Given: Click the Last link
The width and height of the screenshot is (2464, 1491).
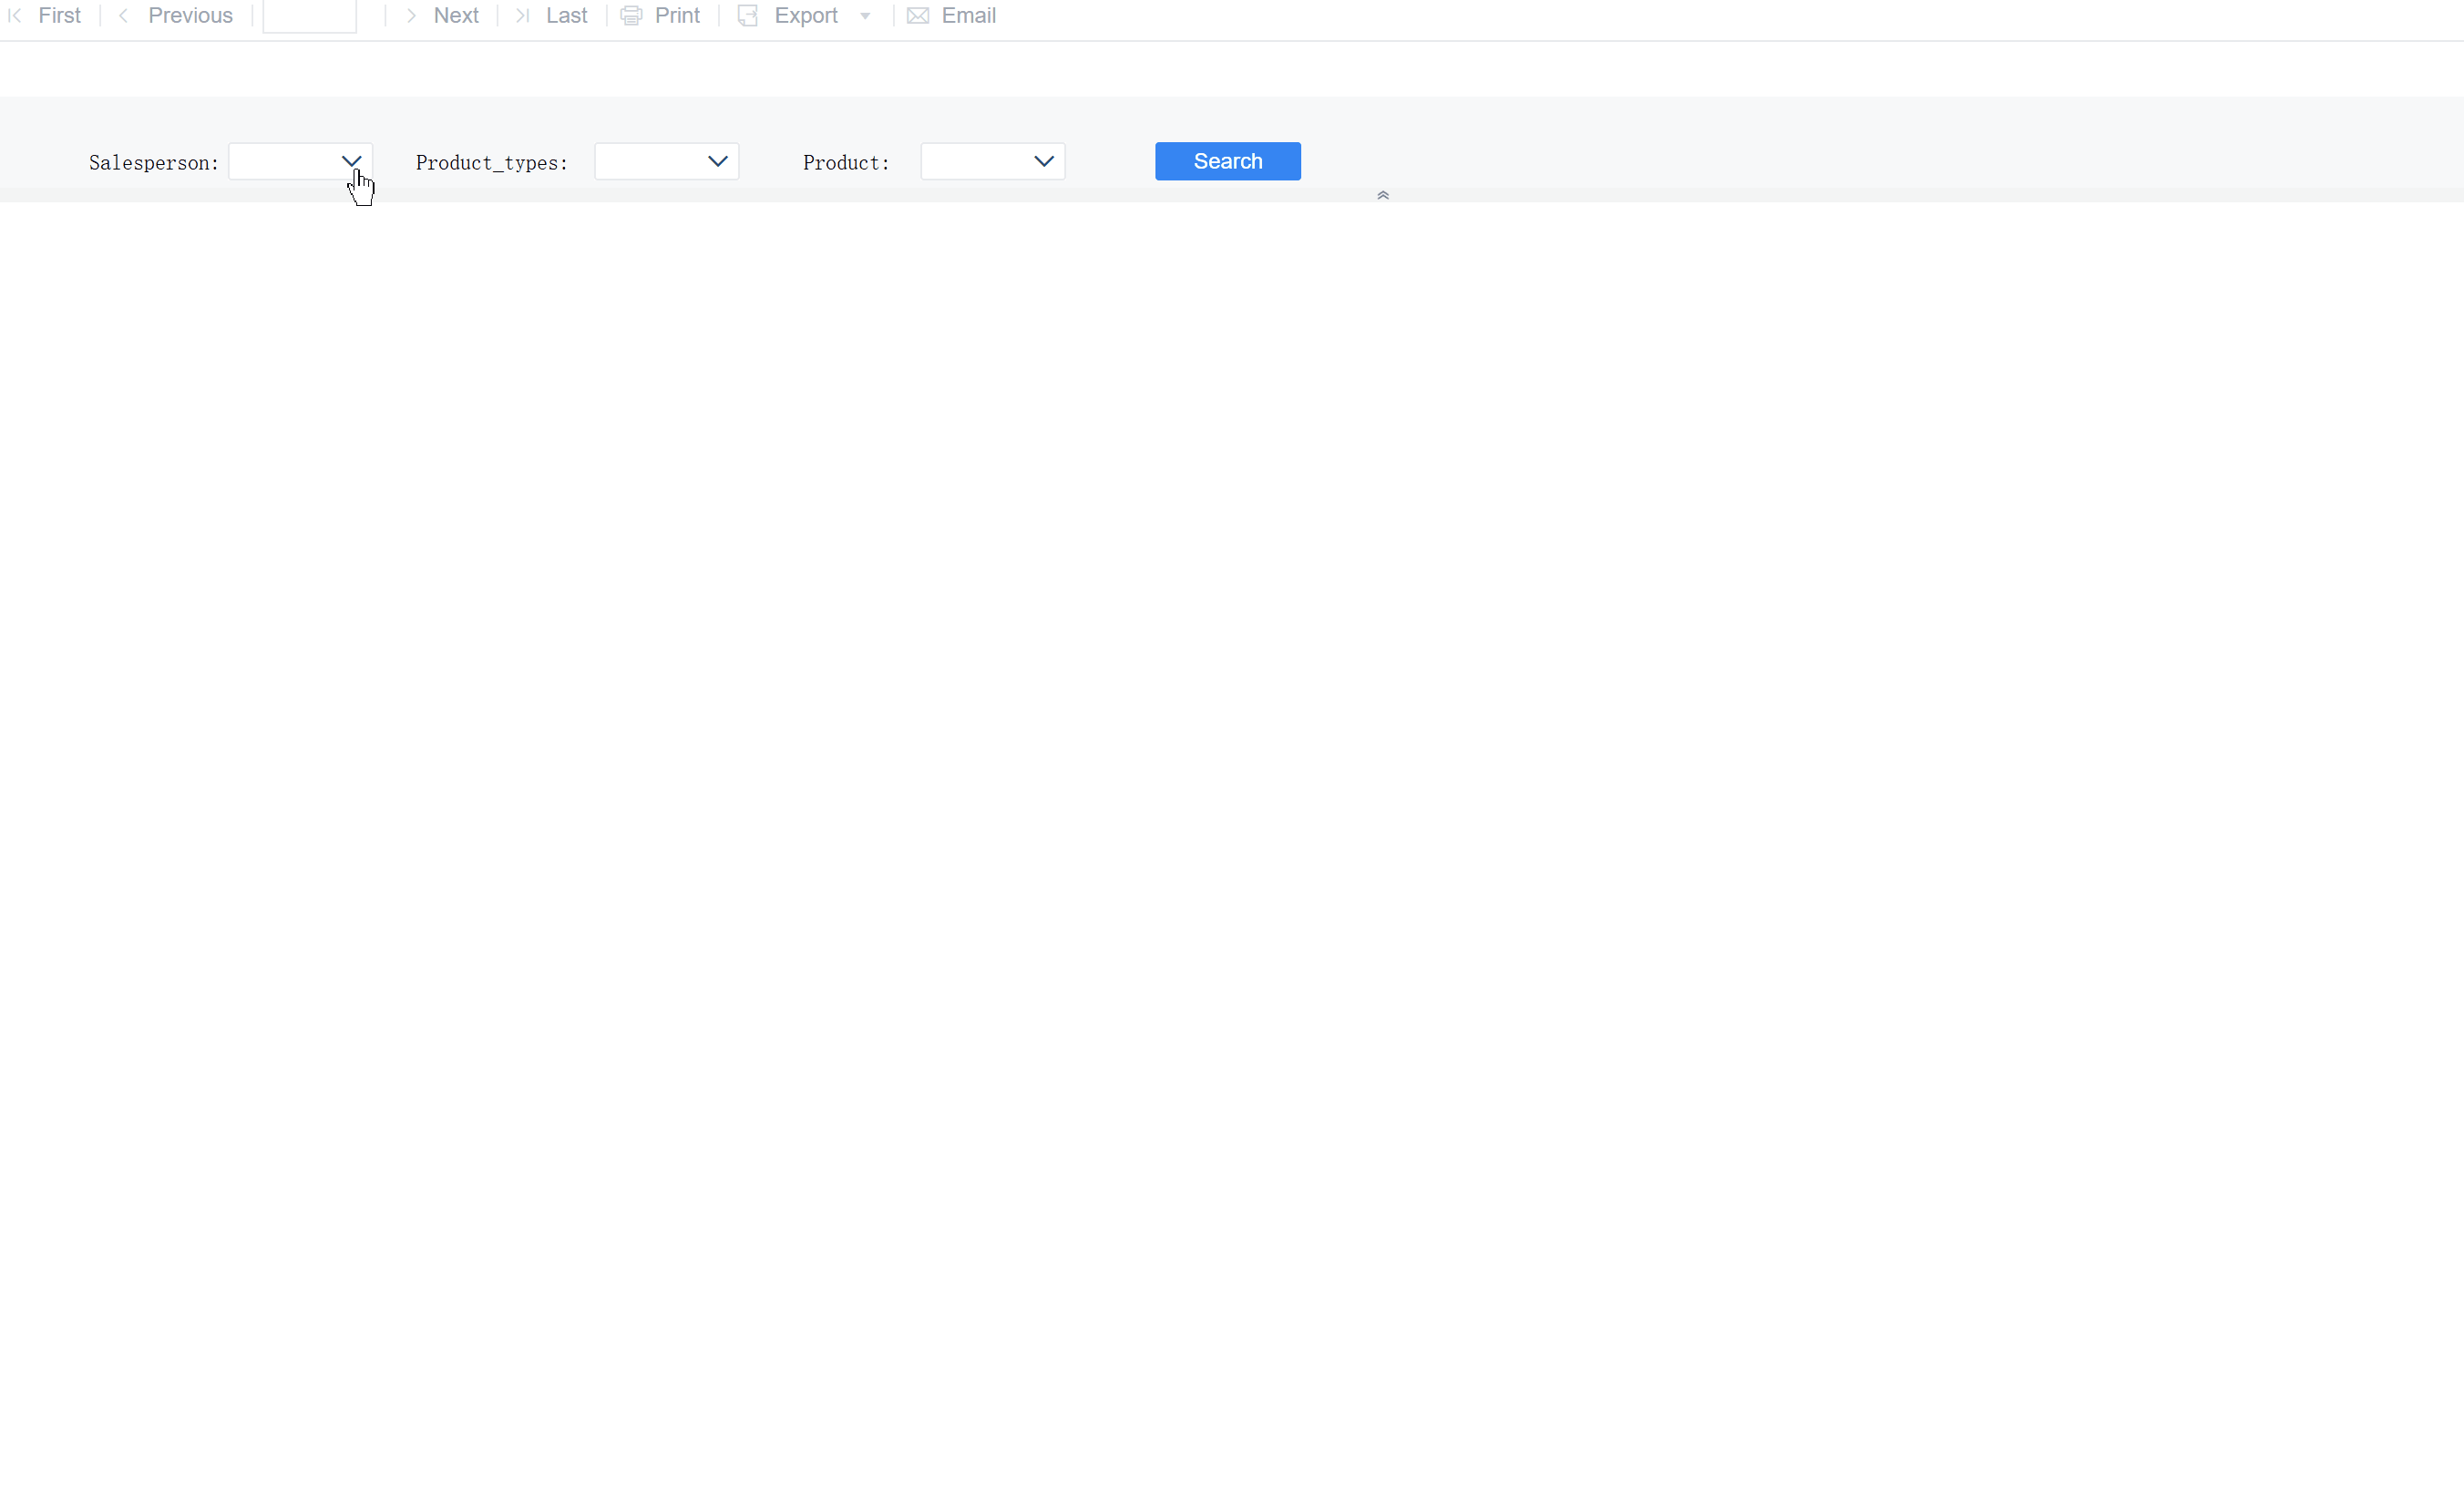Looking at the screenshot, I should coord(566,15).
